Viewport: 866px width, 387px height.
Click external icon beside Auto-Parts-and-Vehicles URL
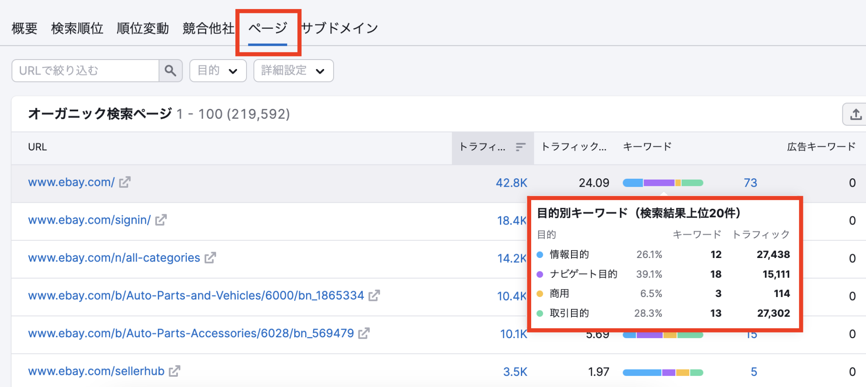point(374,295)
